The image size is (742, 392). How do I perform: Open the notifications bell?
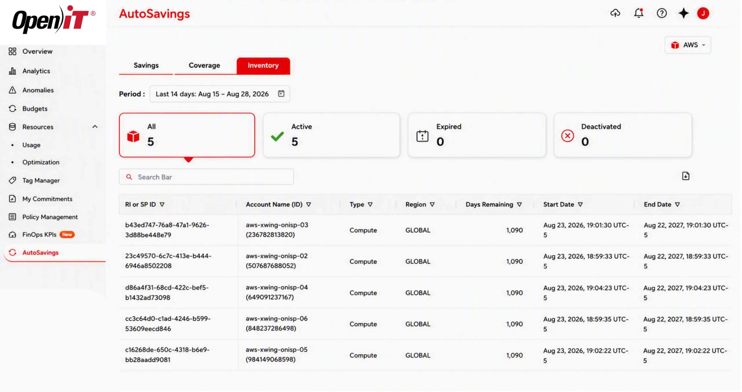pos(639,13)
